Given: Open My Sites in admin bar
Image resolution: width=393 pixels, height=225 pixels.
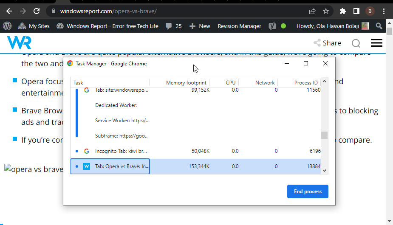Looking at the screenshot, I should 34,26.
